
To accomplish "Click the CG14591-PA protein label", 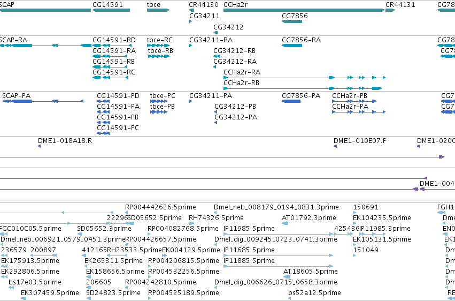I will [118, 107].
